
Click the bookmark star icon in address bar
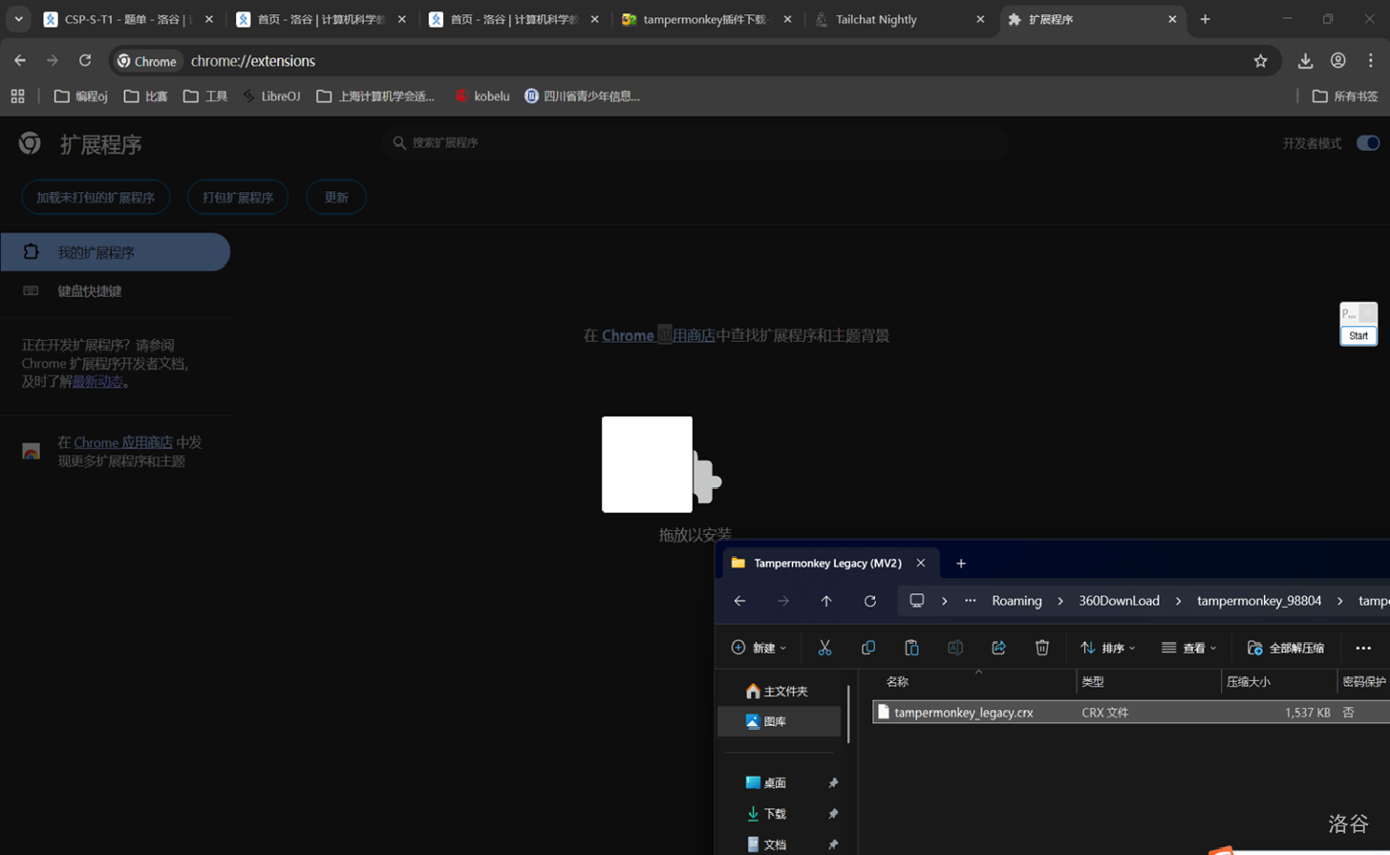(1260, 61)
